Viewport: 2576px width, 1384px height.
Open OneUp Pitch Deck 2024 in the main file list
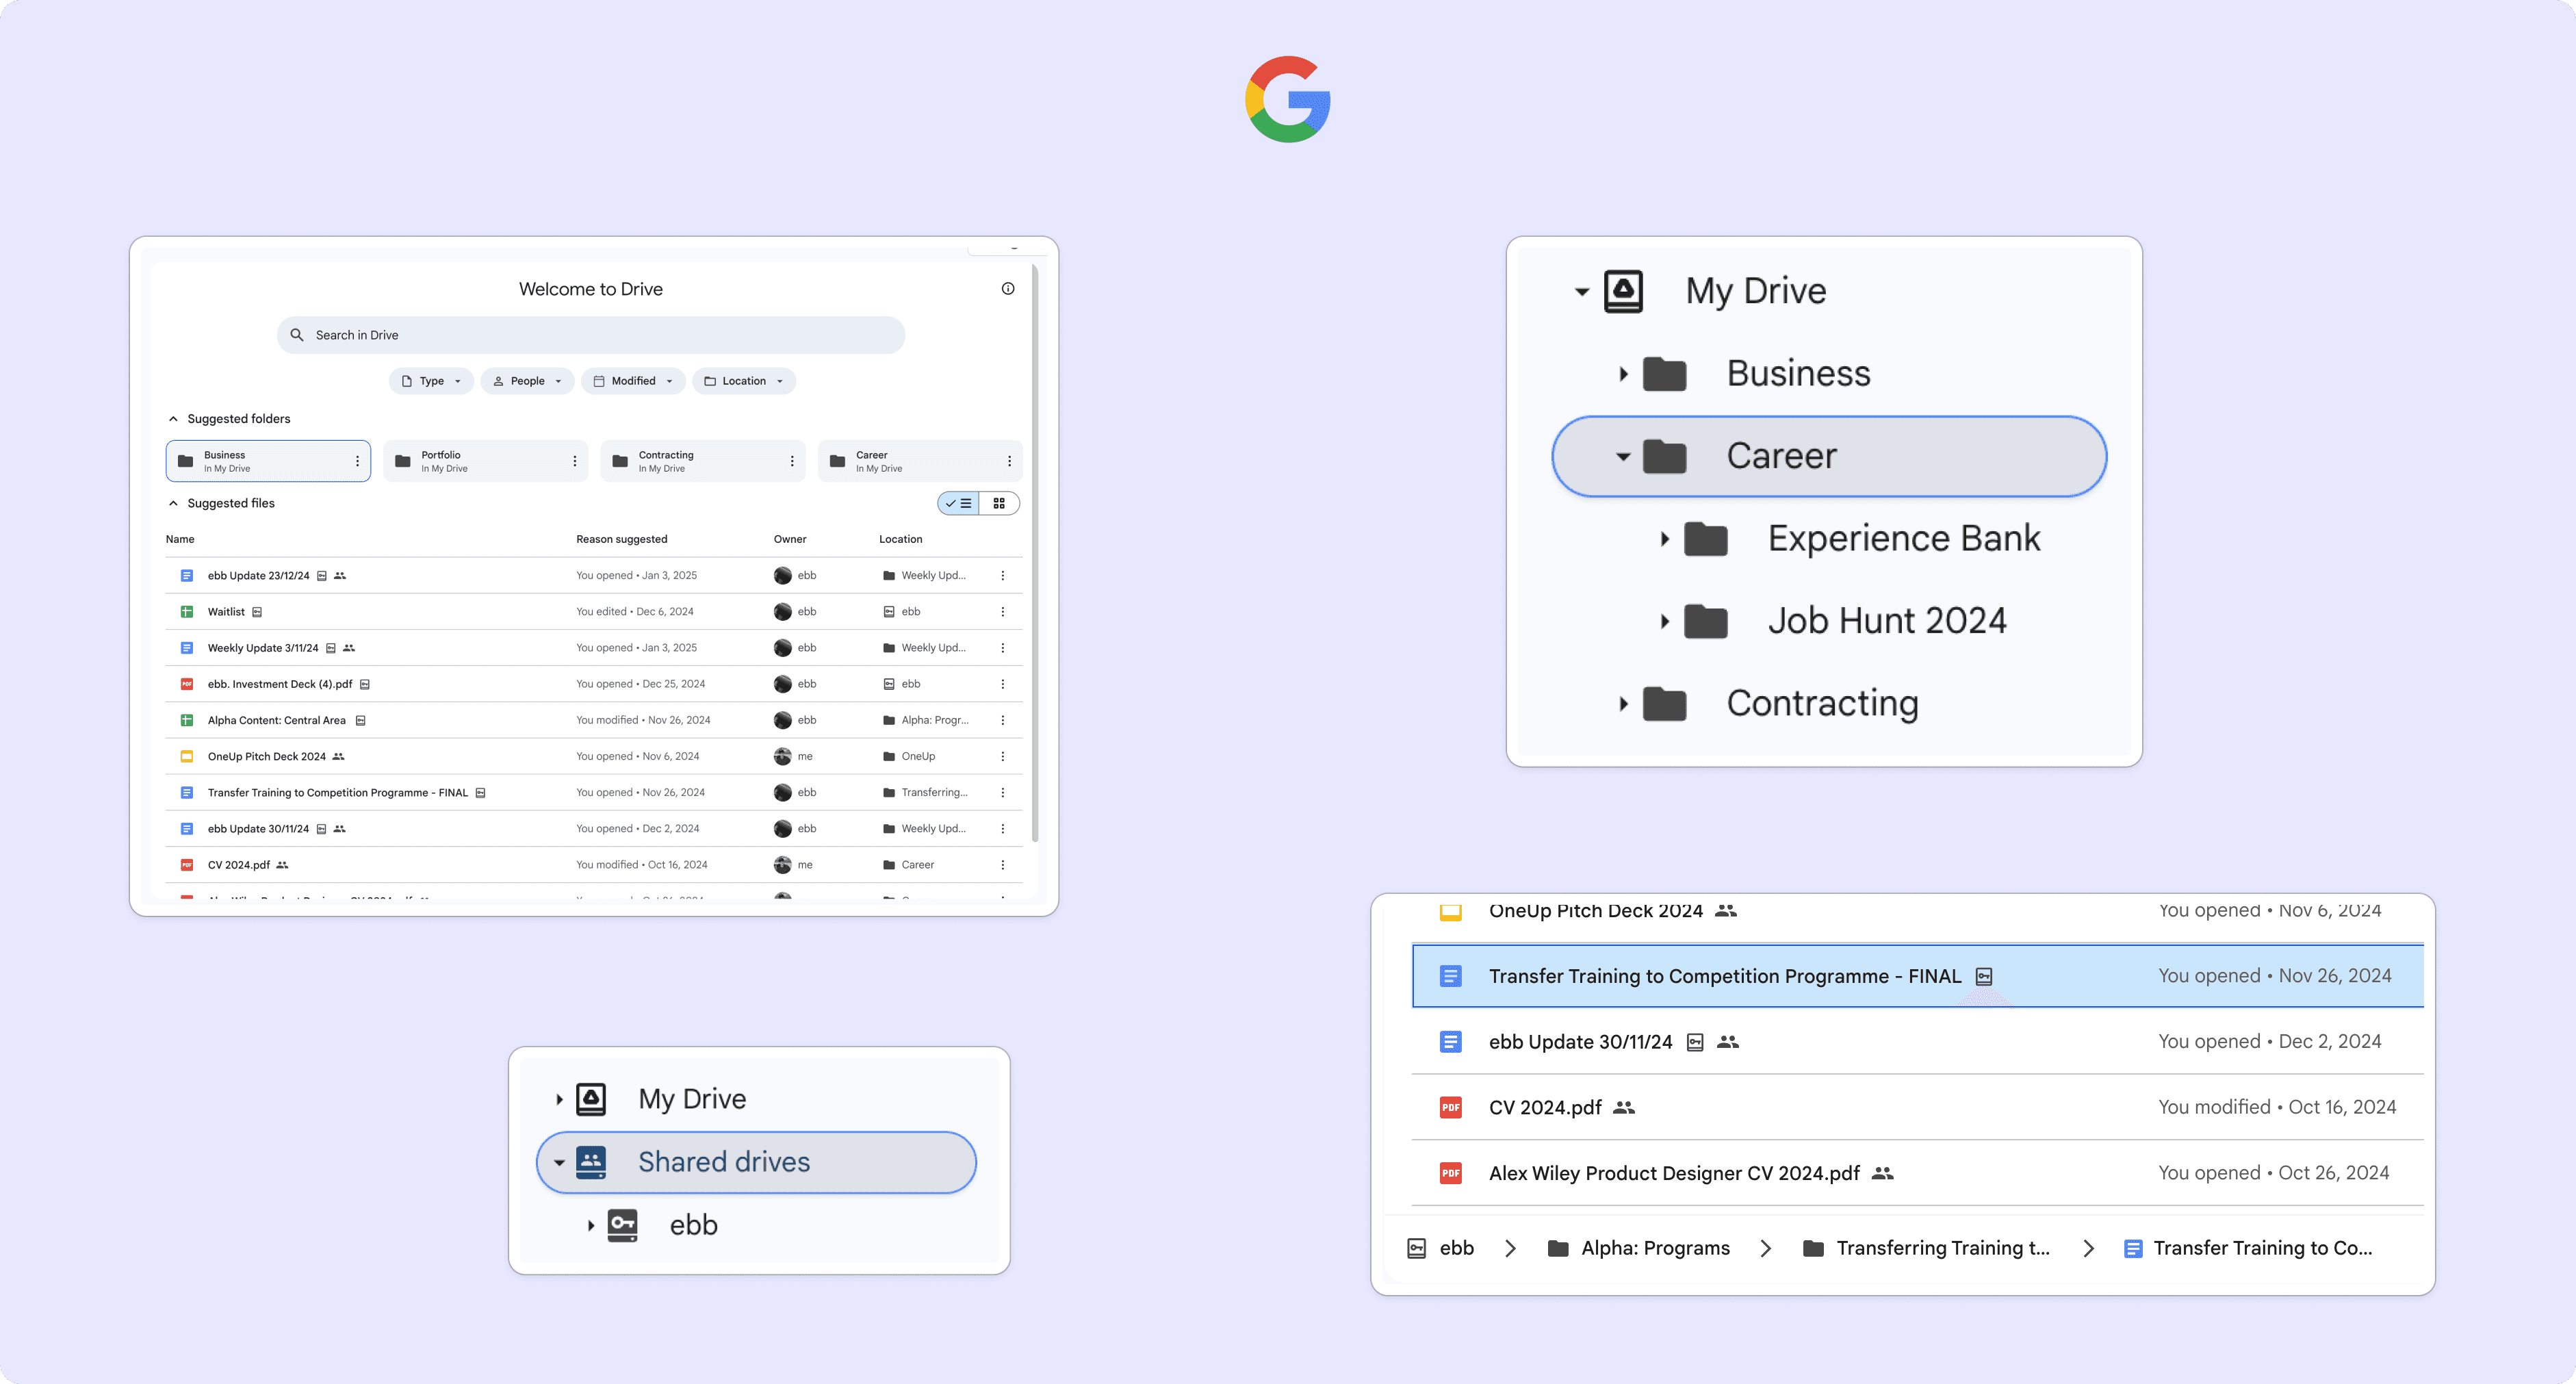point(267,756)
